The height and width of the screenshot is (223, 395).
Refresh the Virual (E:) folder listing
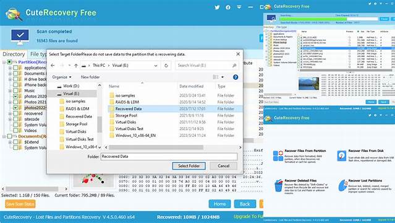tap(166, 66)
